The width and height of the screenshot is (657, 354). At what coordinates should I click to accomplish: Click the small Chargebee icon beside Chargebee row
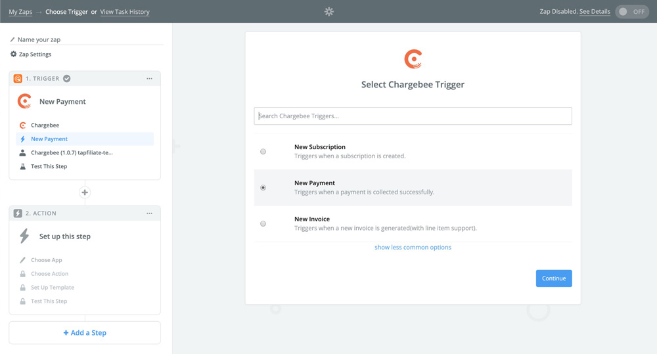[x=22, y=125]
